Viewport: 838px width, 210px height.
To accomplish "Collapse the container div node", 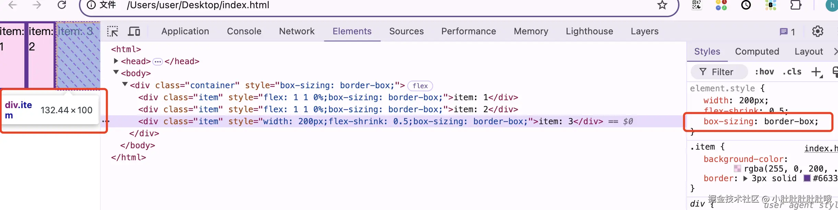I will click(x=125, y=84).
